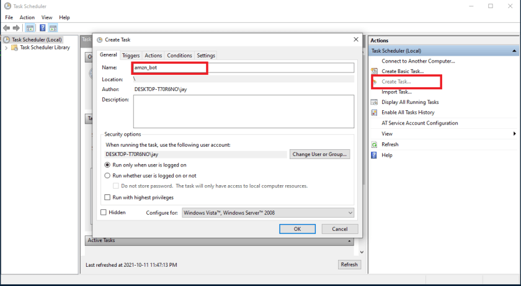Viewport: 521px width, 286px height.
Task: Click Display All Running Tasks action
Action: (x=411, y=102)
